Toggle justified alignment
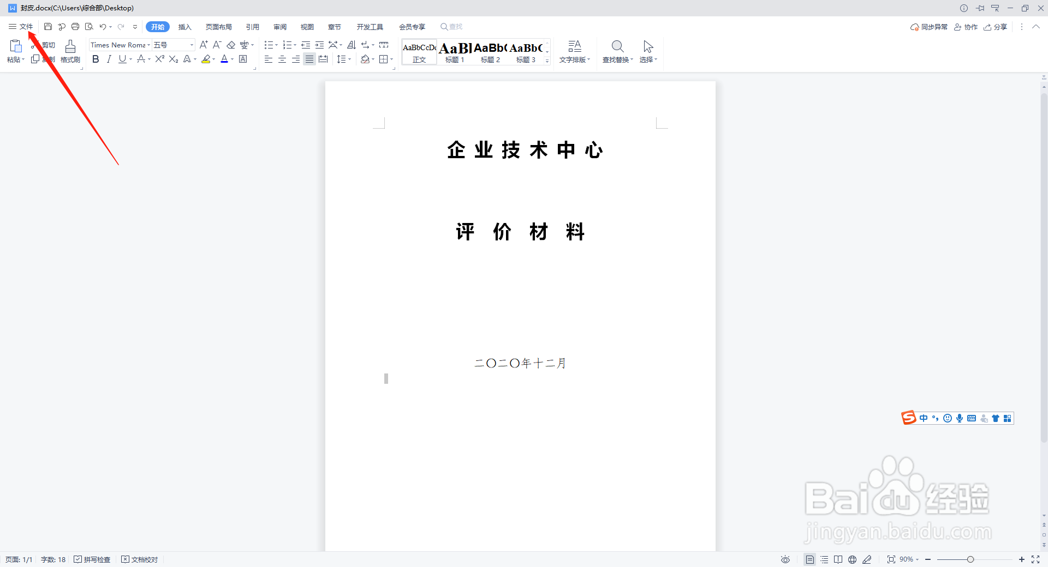The image size is (1048, 567). point(309,59)
